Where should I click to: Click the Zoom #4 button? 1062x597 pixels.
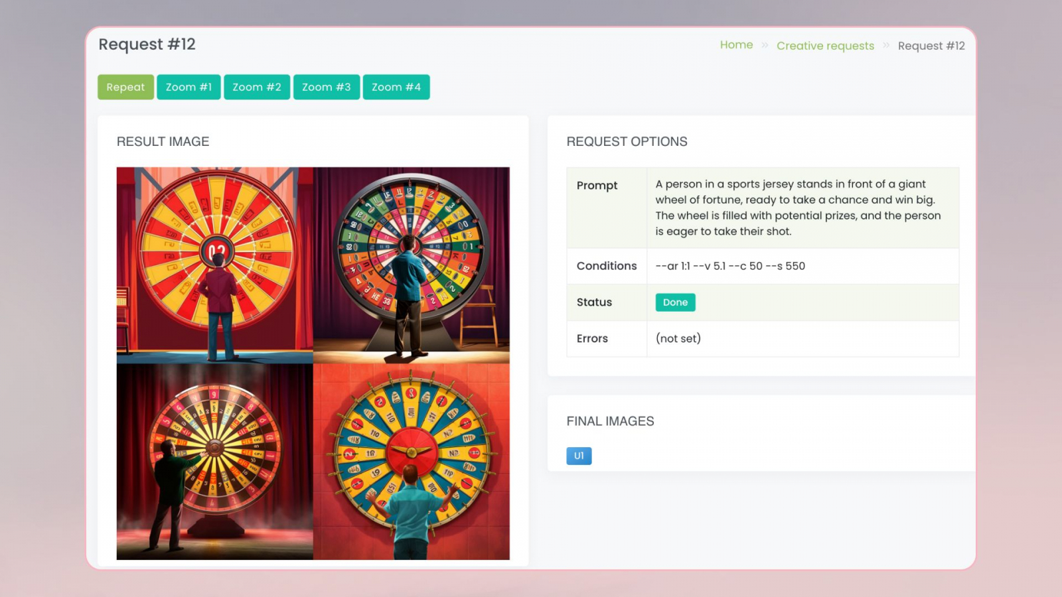click(396, 87)
